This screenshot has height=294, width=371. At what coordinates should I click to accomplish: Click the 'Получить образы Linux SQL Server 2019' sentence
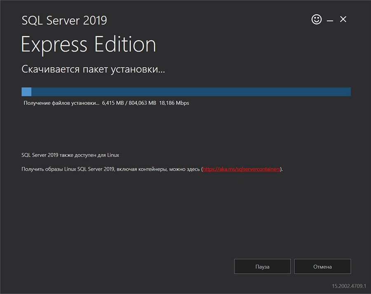tap(152, 169)
